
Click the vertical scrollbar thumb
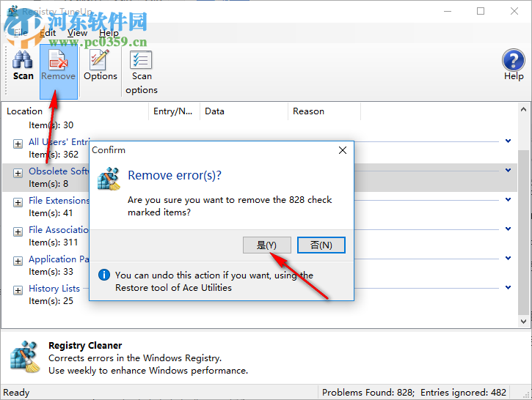pyautogui.click(x=523, y=232)
